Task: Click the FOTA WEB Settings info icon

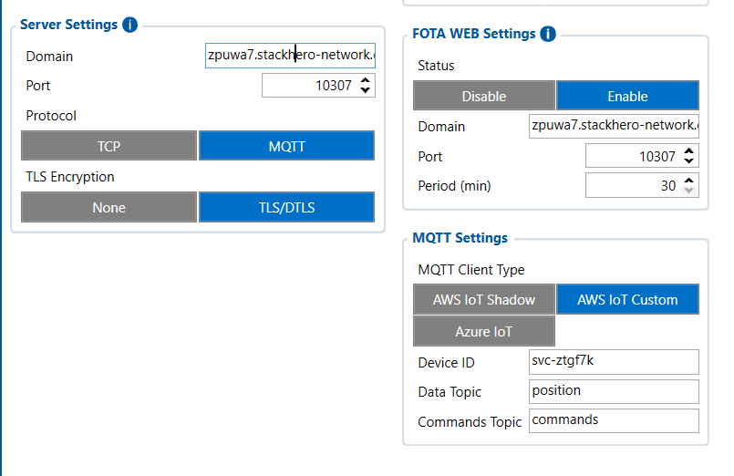Action: 548,34
